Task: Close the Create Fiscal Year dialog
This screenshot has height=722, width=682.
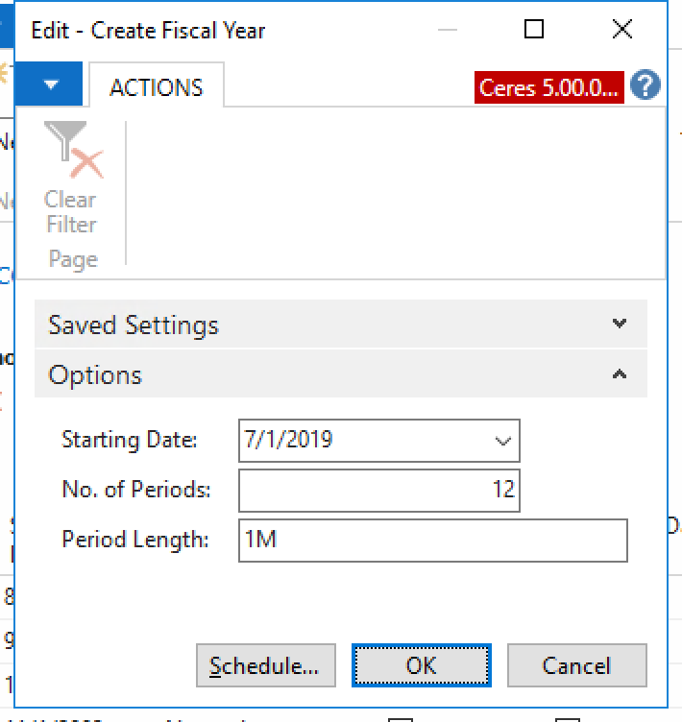Action: point(621,30)
